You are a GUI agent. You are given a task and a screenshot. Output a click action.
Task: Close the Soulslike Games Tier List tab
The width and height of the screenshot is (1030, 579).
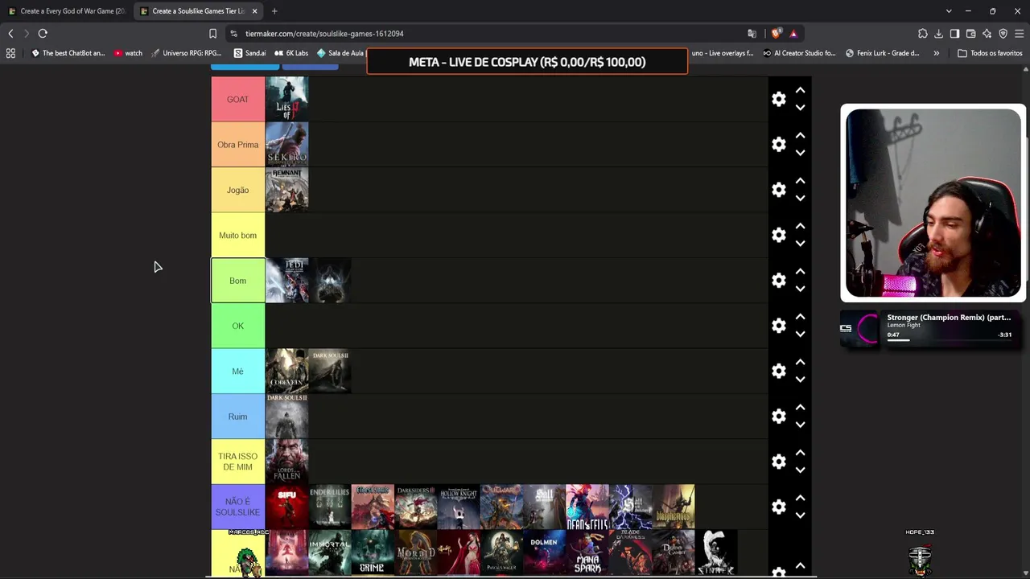[254, 11]
